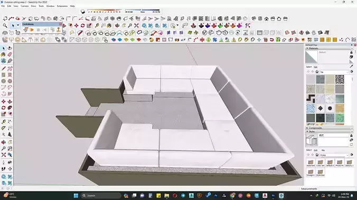Switch to Styles Mix tab
The width and height of the screenshot is (357, 200).
point(323,151)
